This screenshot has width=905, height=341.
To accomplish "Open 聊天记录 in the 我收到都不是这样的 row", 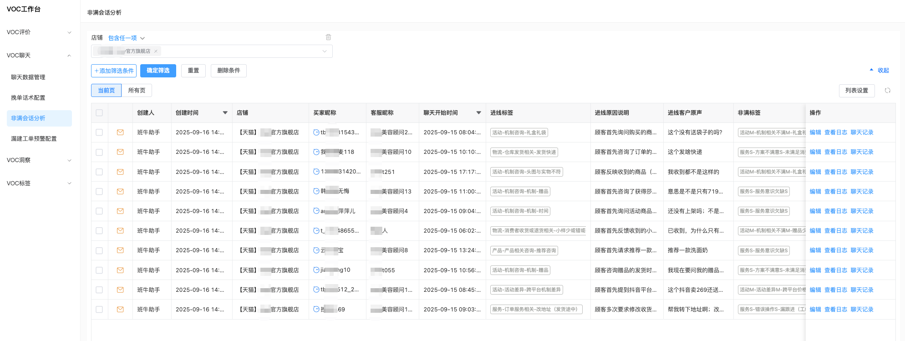I will click(862, 172).
